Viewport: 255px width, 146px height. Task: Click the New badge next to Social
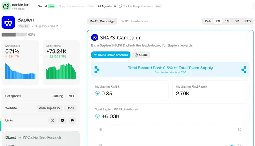[51, 6]
